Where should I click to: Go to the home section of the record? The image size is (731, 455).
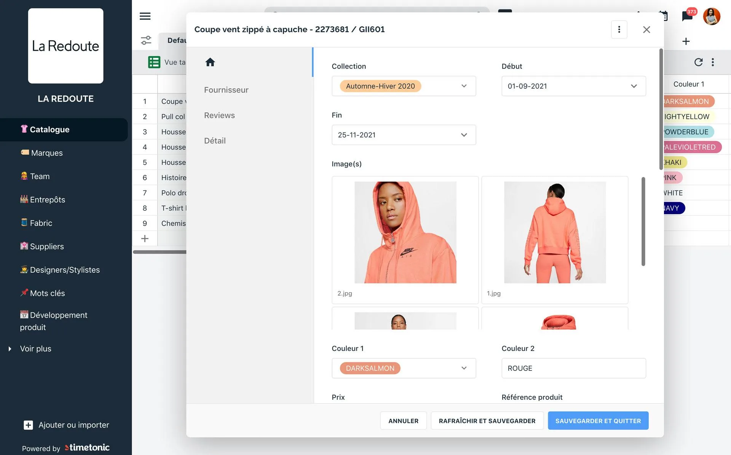pos(210,62)
